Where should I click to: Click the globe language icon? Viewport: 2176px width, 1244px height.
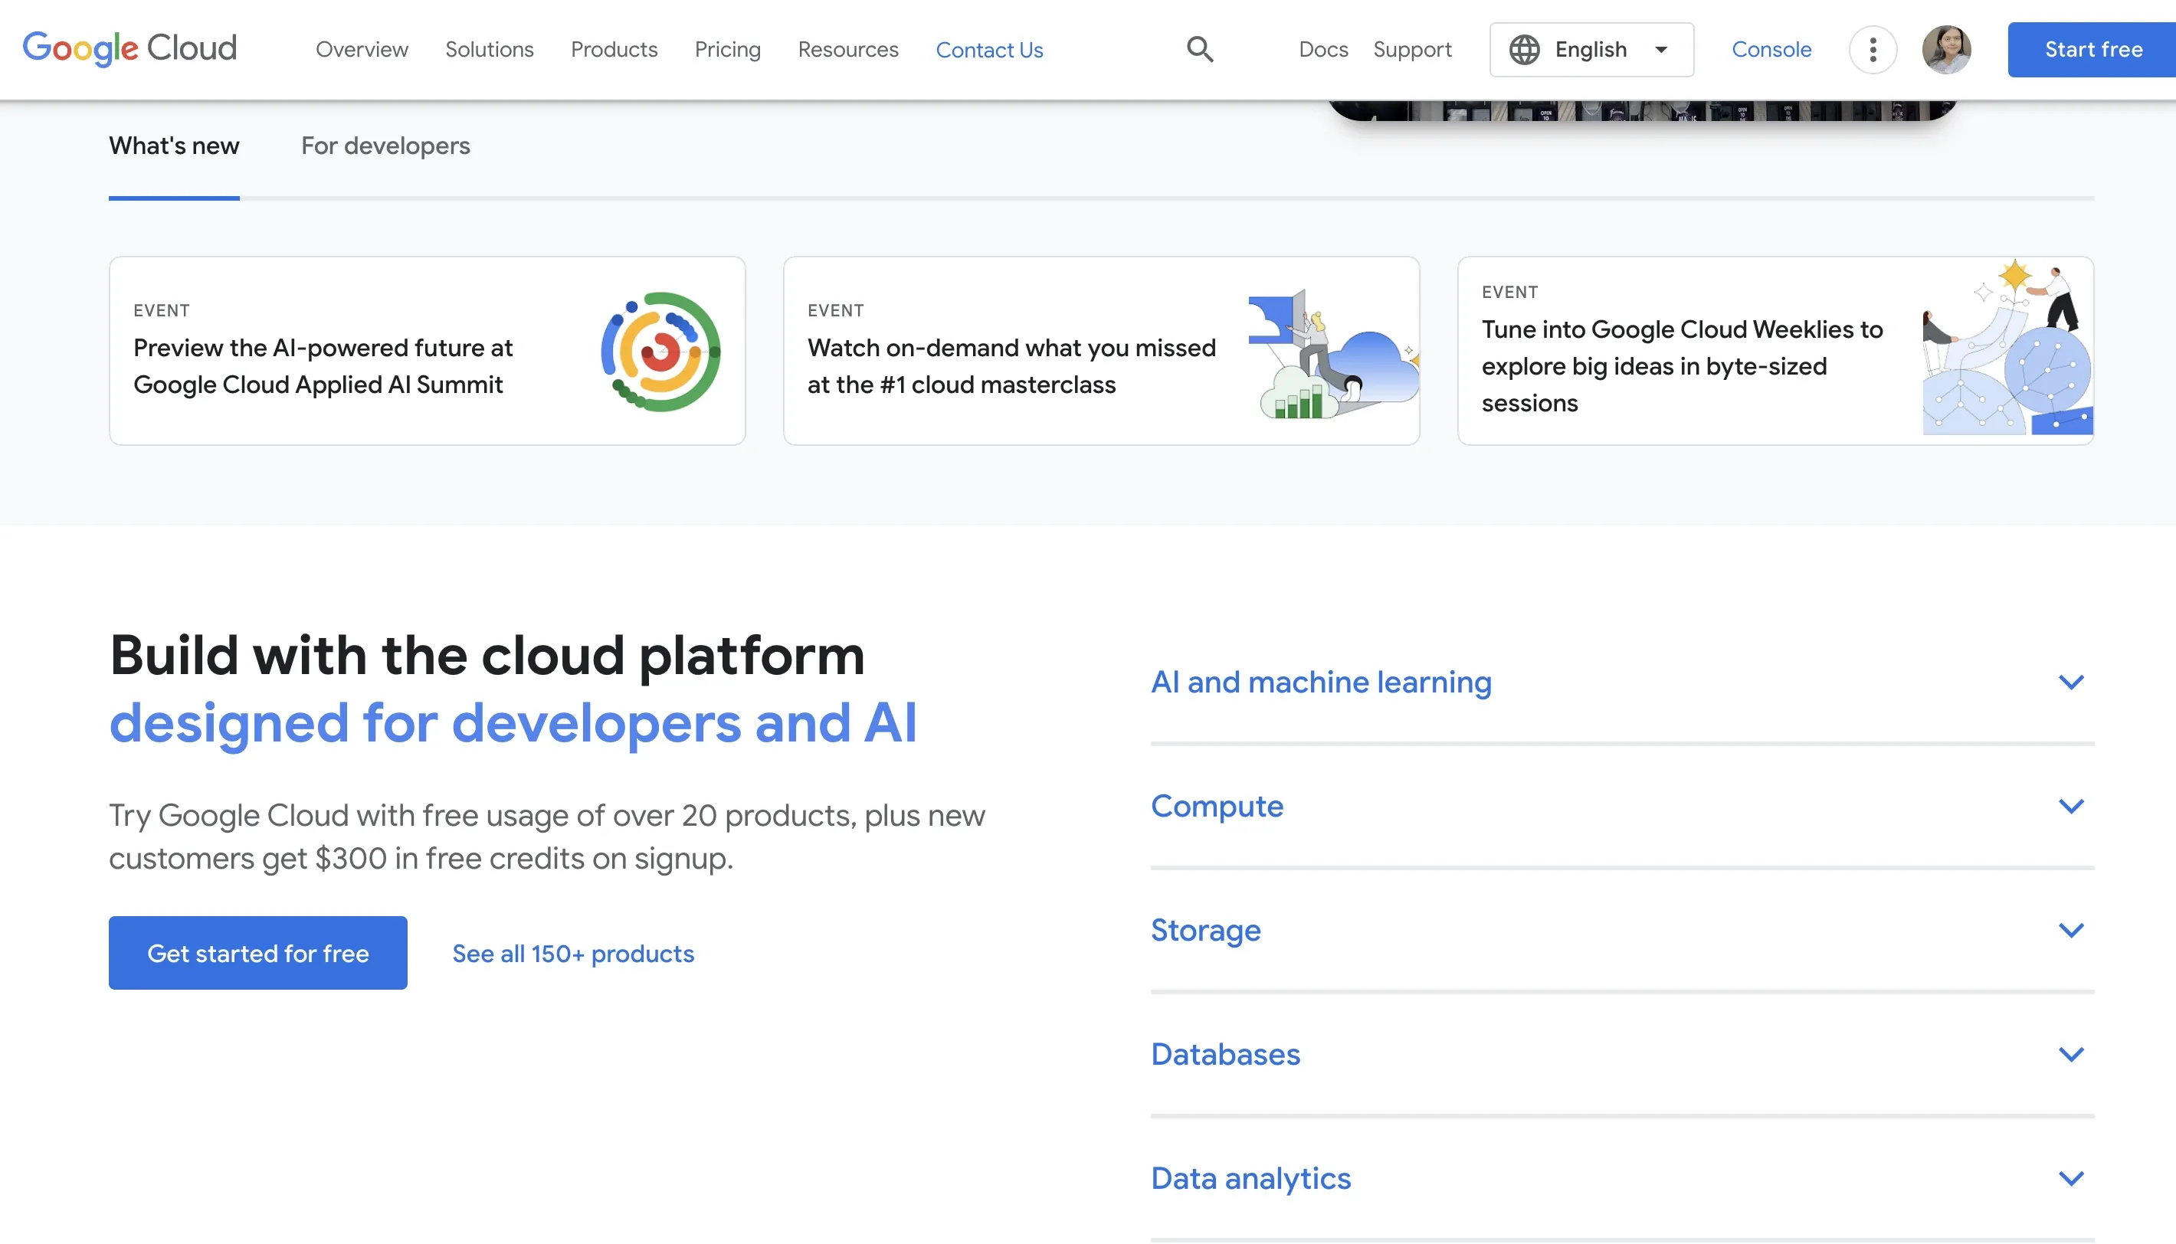tap(1524, 50)
